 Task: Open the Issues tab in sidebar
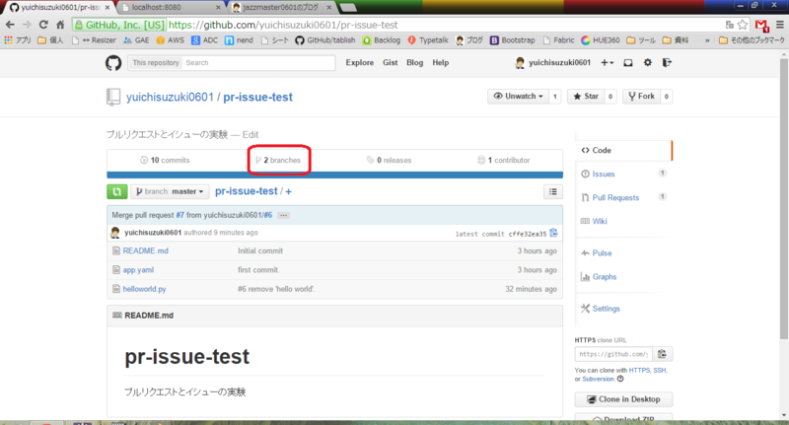coord(604,174)
